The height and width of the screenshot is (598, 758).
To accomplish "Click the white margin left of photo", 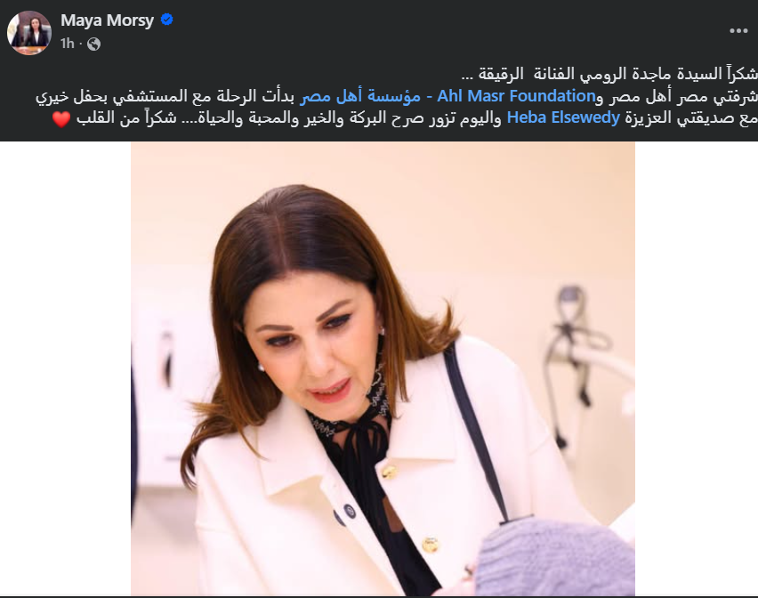I will tap(65, 368).
